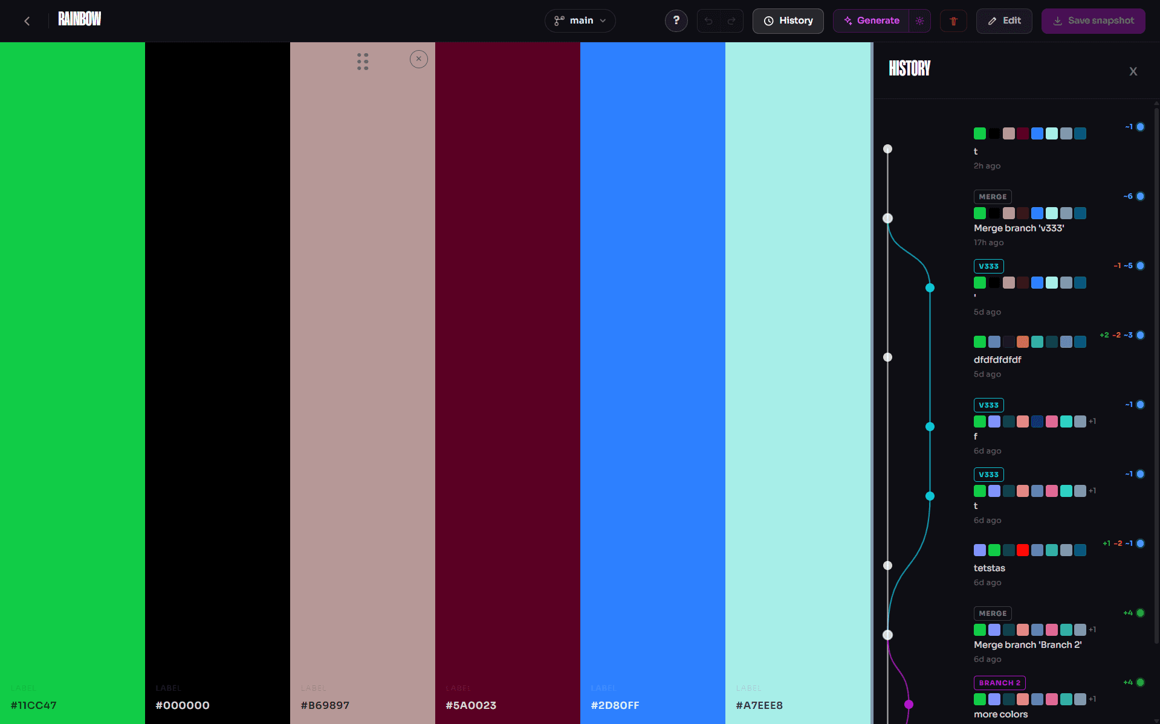1160x724 pixels.
Task: Click the V333 tag on commit 'f'
Action: click(x=988, y=405)
